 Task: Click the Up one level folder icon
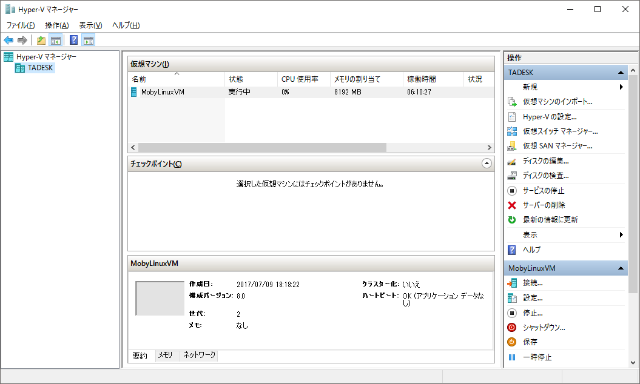click(x=41, y=41)
